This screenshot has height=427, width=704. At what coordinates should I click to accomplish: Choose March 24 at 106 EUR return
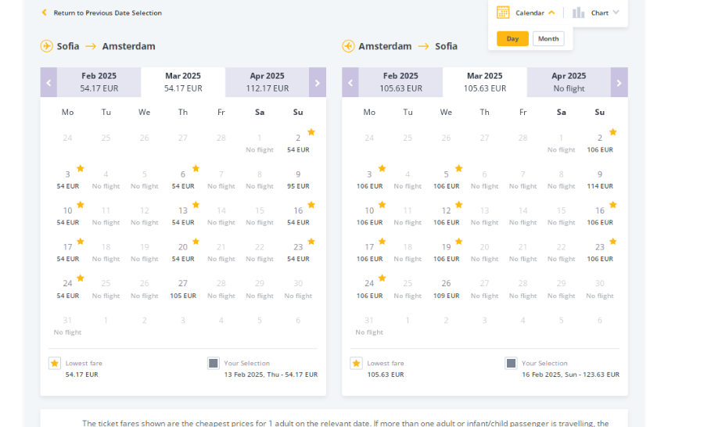369,289
